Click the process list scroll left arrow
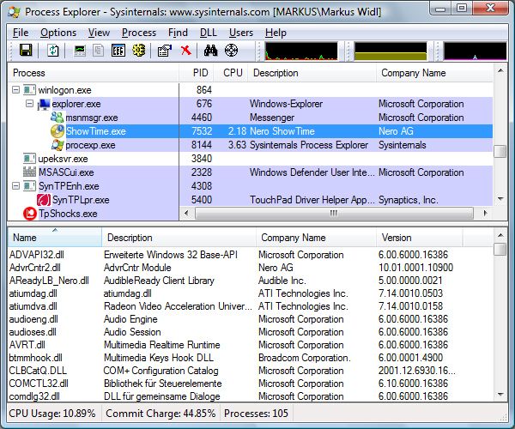The width and height of the screenshot is (515, 429). tap(186, 213)
